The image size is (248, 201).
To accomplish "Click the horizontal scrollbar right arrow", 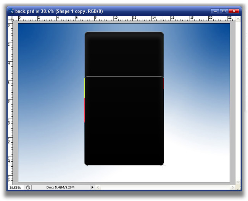I will point(232,187).
